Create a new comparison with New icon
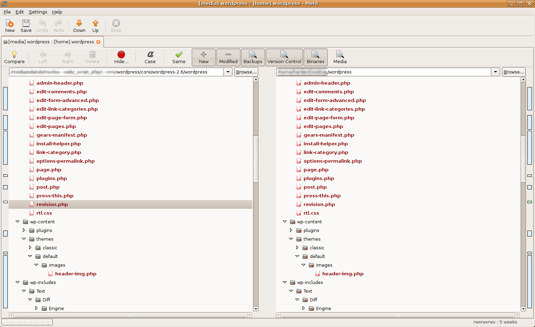 click(x=10, y=23)
